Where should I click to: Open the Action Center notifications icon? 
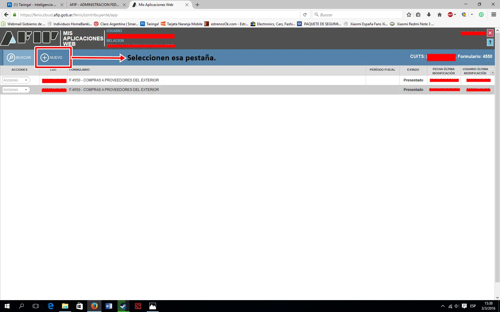coord(464,306)
